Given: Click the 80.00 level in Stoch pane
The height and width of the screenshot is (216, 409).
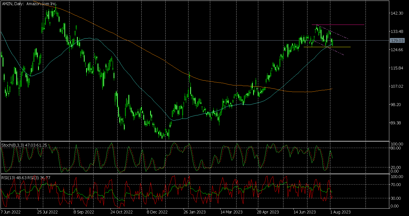Looking at the screenshot, I should click(397, 148).
